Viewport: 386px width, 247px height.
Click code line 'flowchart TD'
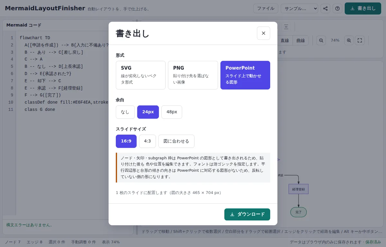click(35, 38)
